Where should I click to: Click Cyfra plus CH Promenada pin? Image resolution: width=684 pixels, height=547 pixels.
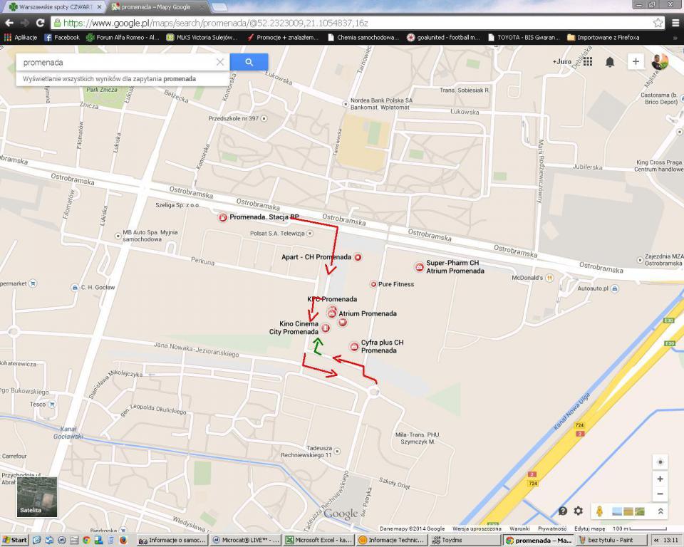(354, 347)
